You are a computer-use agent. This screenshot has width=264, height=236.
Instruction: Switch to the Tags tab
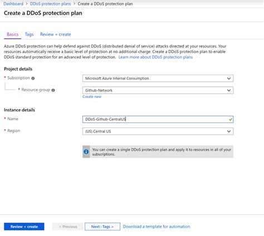pos(29,35)
